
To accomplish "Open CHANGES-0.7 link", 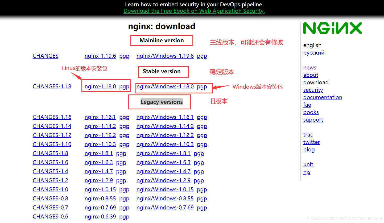I will [x=50, y=208].
